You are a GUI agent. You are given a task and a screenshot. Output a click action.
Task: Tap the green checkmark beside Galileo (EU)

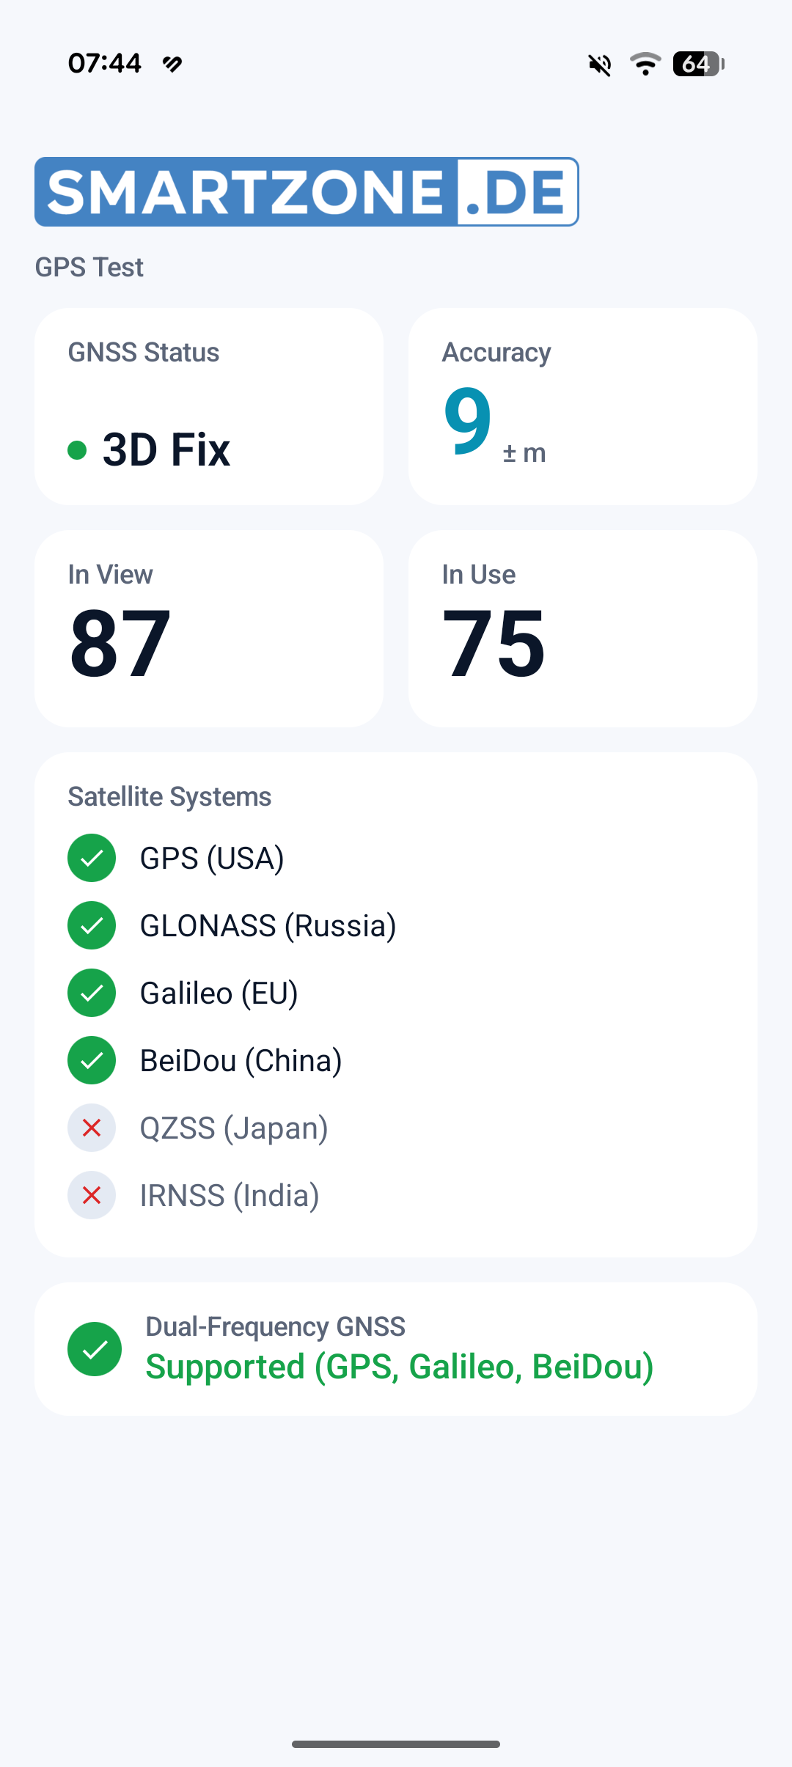92,993
